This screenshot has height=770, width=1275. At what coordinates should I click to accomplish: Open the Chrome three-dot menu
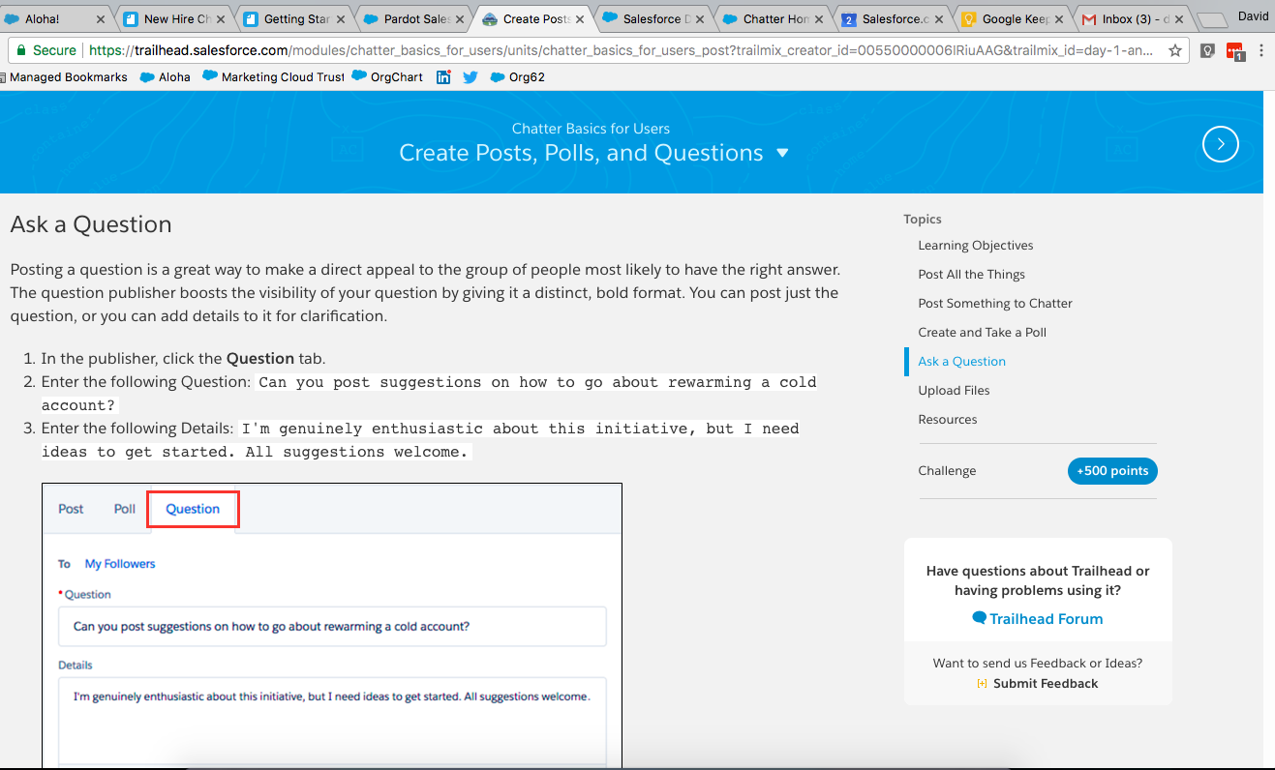point(1260,51)
